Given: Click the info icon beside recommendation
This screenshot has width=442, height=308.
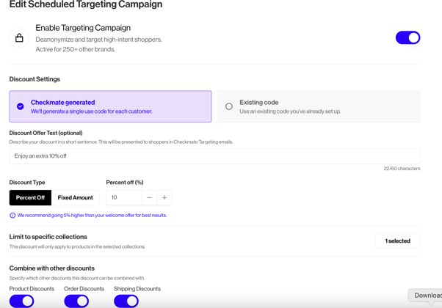Looking at the screenshot, I should 12,216.
